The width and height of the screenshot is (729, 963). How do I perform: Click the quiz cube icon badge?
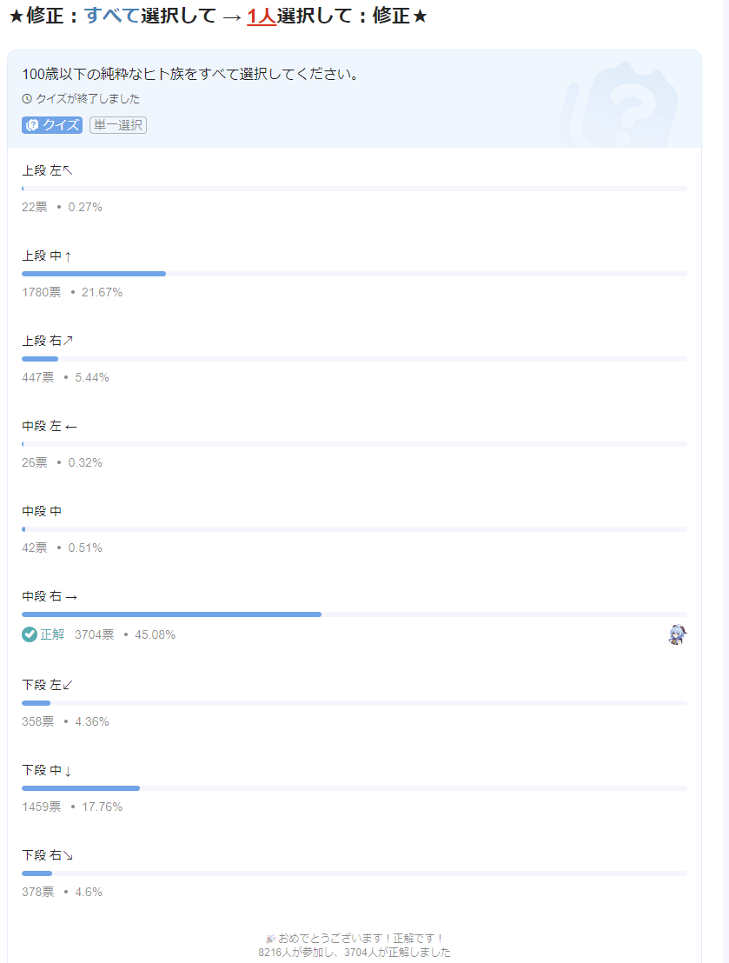(32, 125)
